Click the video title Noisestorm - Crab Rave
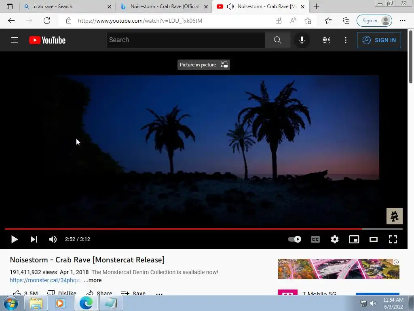Screen dimensions: 414x311 [87, 260]
